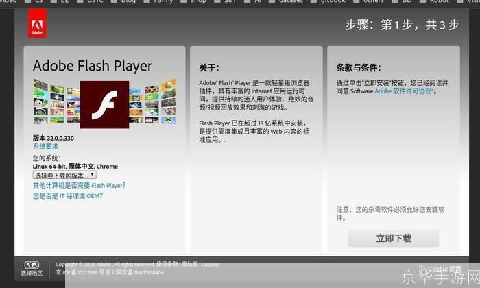
Task: Open the Cookies footer link
Action: [211, 265]
